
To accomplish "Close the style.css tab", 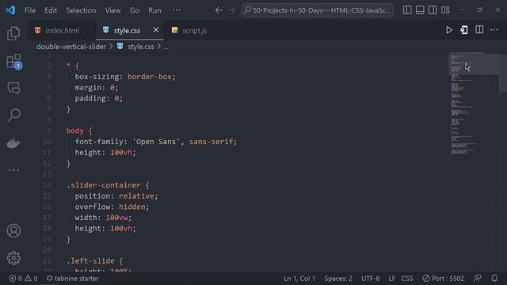I will [155, 30].
